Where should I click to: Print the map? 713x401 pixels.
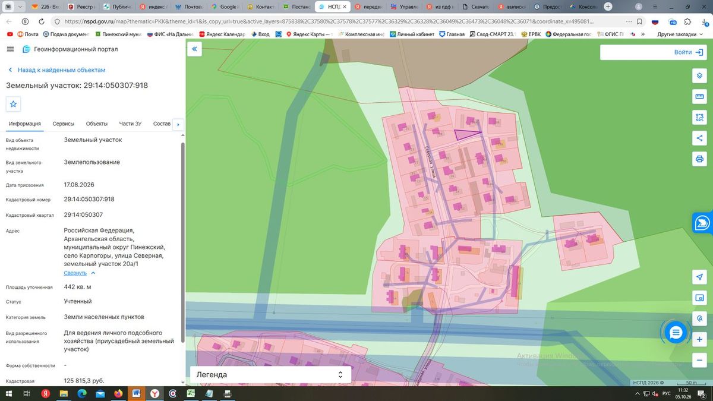pos(699,159)
